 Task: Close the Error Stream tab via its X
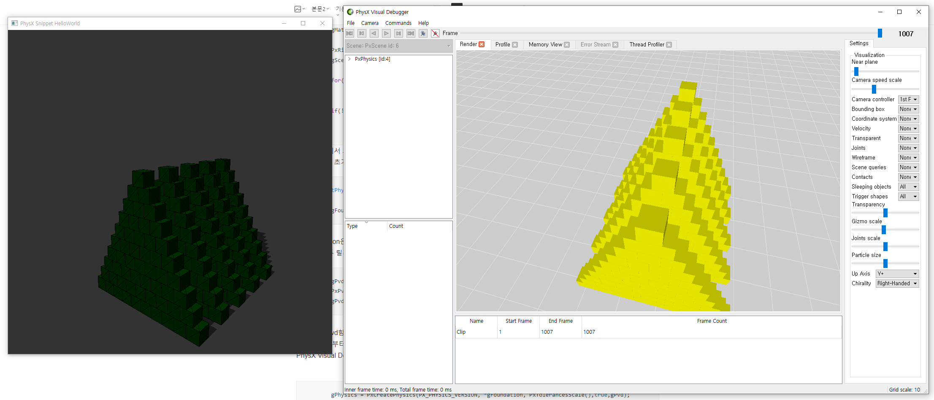615,45
